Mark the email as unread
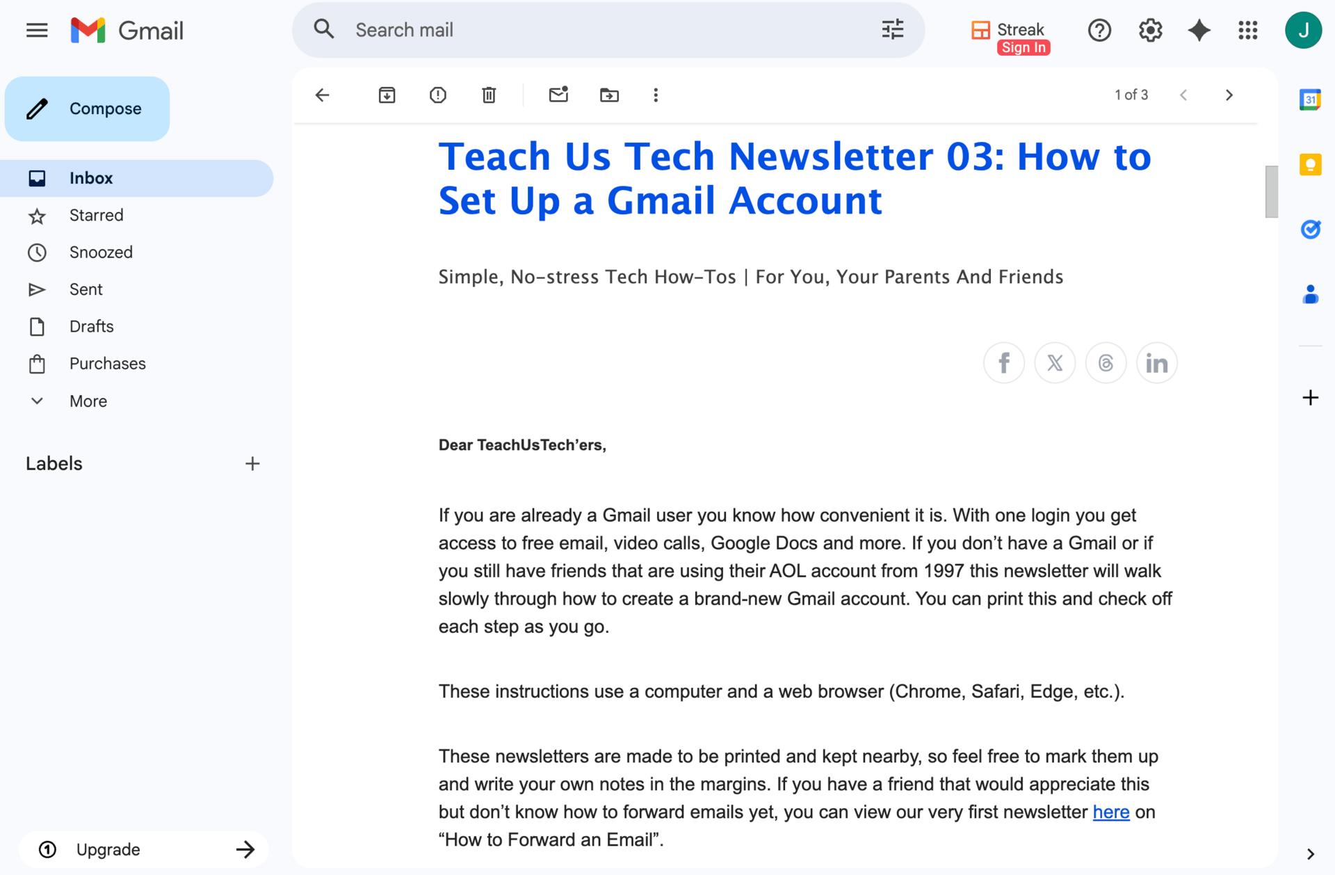1335x875 pixels. 558,95
